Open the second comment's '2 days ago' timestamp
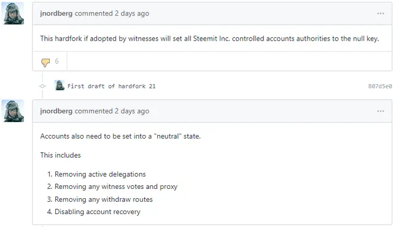The image size is (393, 227). pos(132,111)
